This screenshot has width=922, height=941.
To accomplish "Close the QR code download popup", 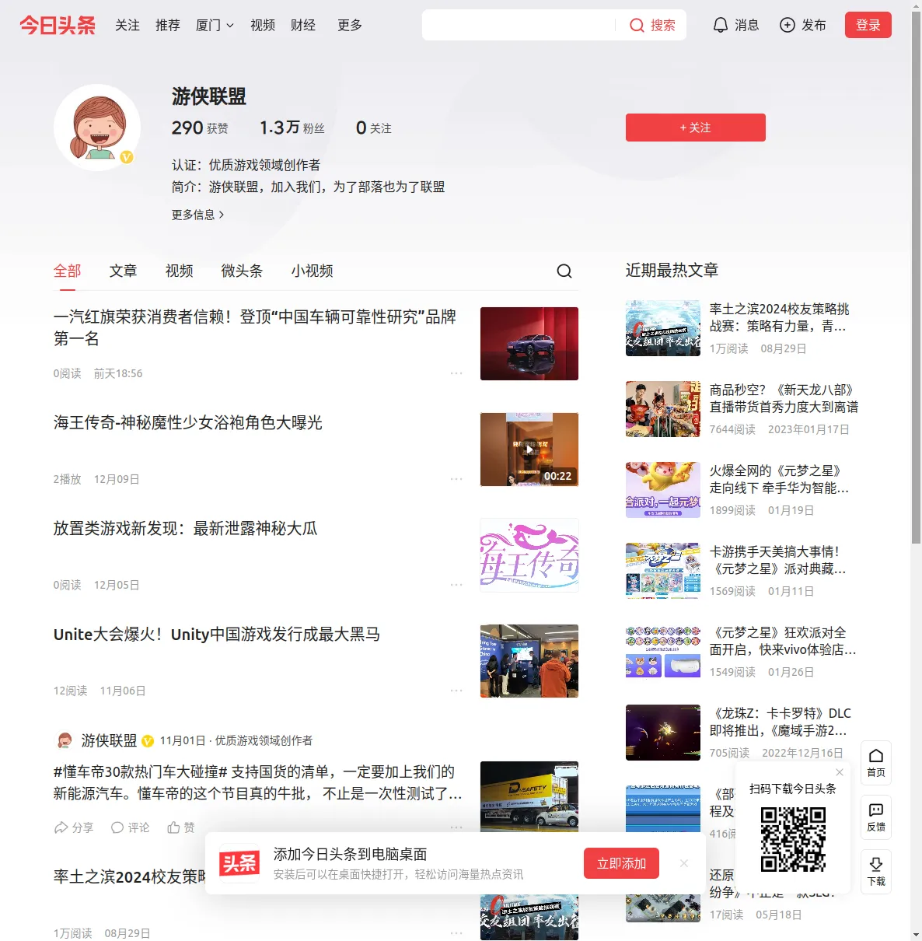I will coord(840,772).
